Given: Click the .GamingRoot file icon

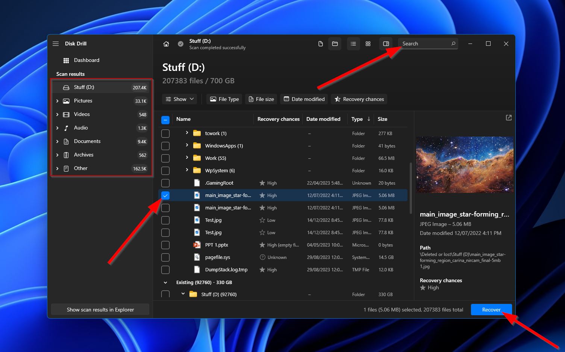Looking at the screenshot, I should pyautogui.click(x=197, y=183).
